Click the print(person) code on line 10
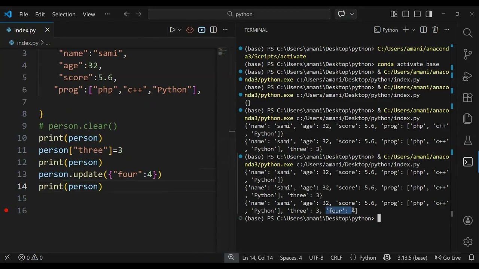Image resolution: width=479 pixels, height=269 pixels. tap(70, 138)
